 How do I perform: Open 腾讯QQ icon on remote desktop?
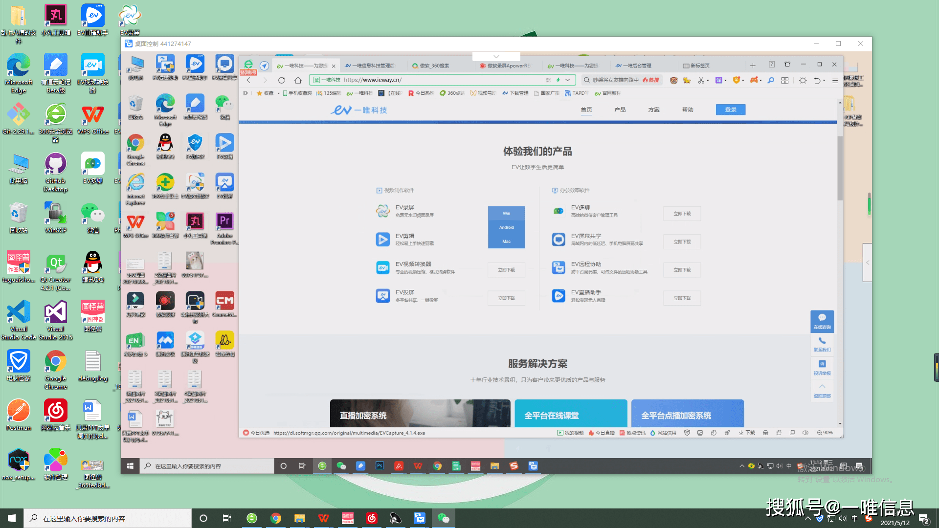coord(165,146)
